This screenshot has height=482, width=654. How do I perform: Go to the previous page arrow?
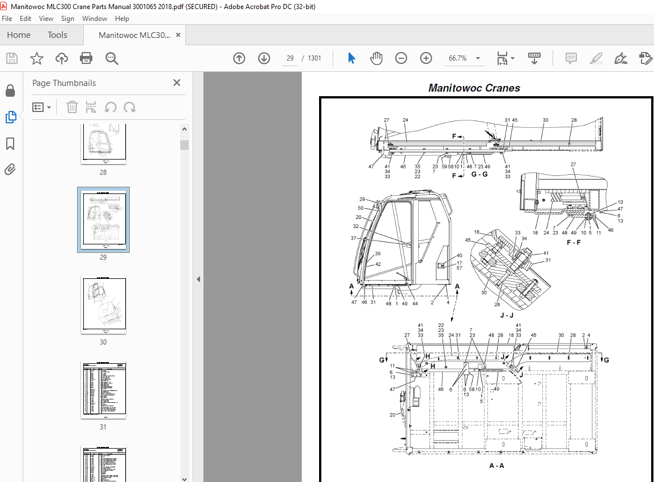click(239, 58)
